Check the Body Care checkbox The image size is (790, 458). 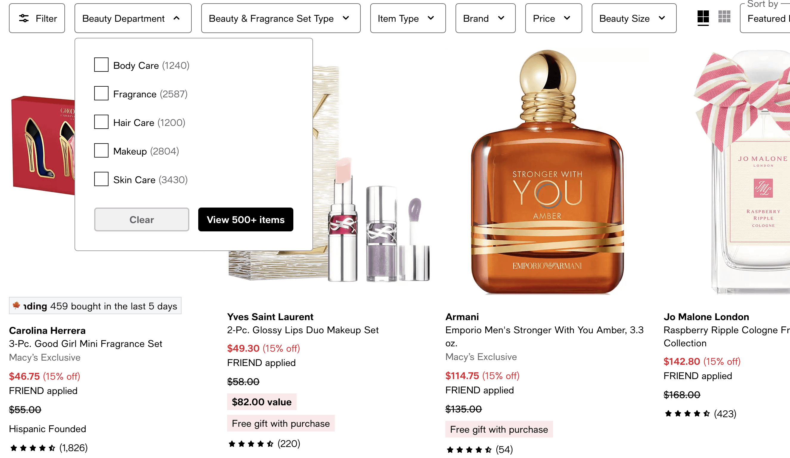[x=101, y=65]
